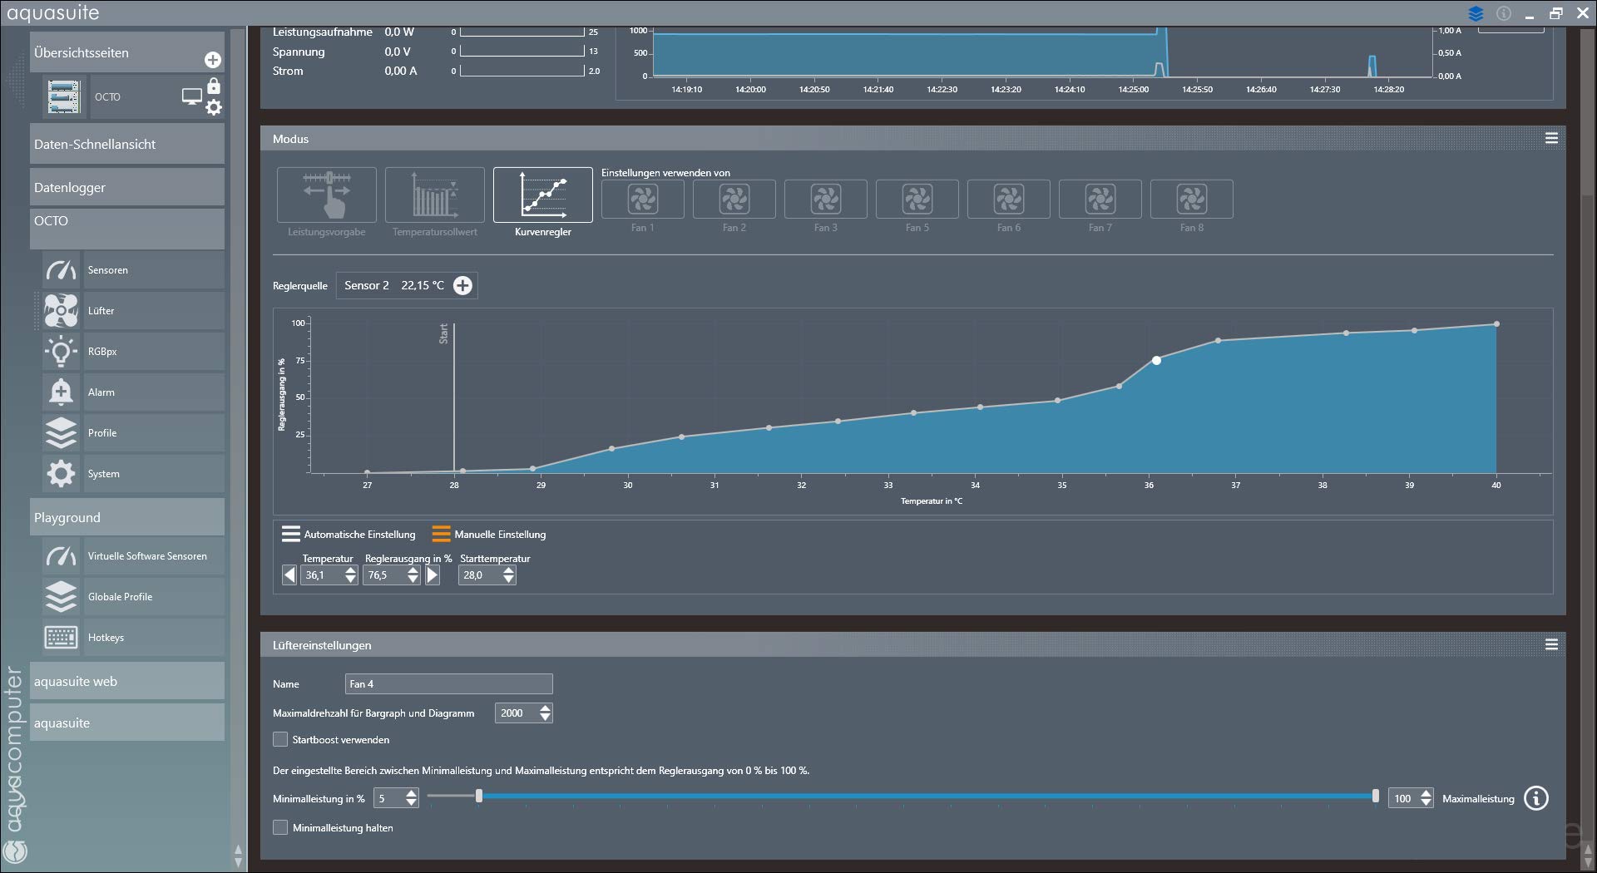Click the Minimalleistung slider handle

pos(479,797)
